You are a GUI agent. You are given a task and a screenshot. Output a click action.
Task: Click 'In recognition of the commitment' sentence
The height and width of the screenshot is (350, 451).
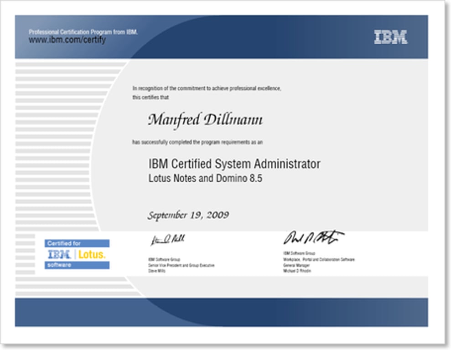point(207,88)
